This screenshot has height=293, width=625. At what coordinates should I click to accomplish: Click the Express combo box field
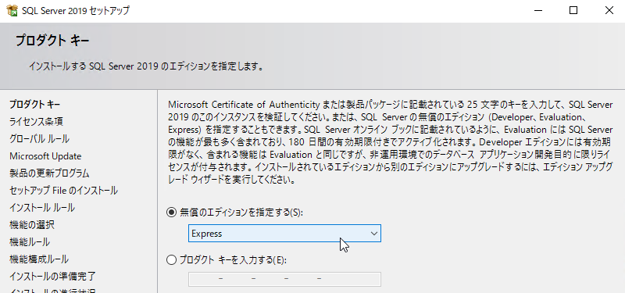point(284,234)
